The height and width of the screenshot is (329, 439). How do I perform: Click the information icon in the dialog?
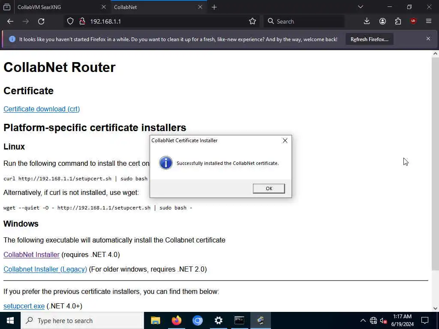pyautogui.click(x=166, y=163)
